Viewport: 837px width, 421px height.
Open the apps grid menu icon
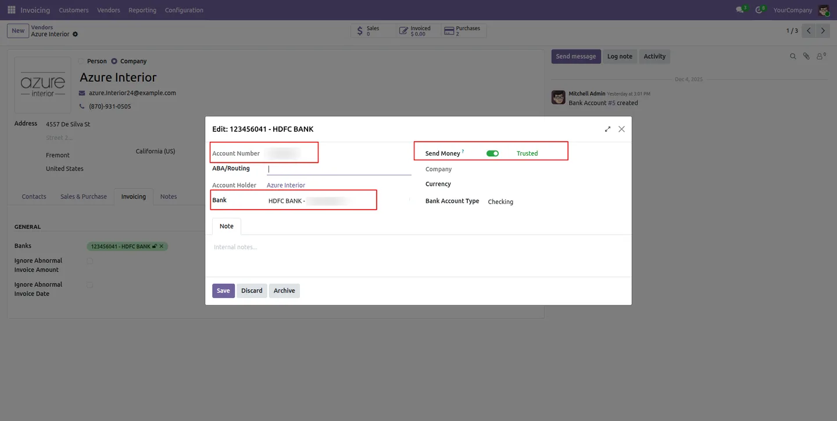tap(11, 10)
